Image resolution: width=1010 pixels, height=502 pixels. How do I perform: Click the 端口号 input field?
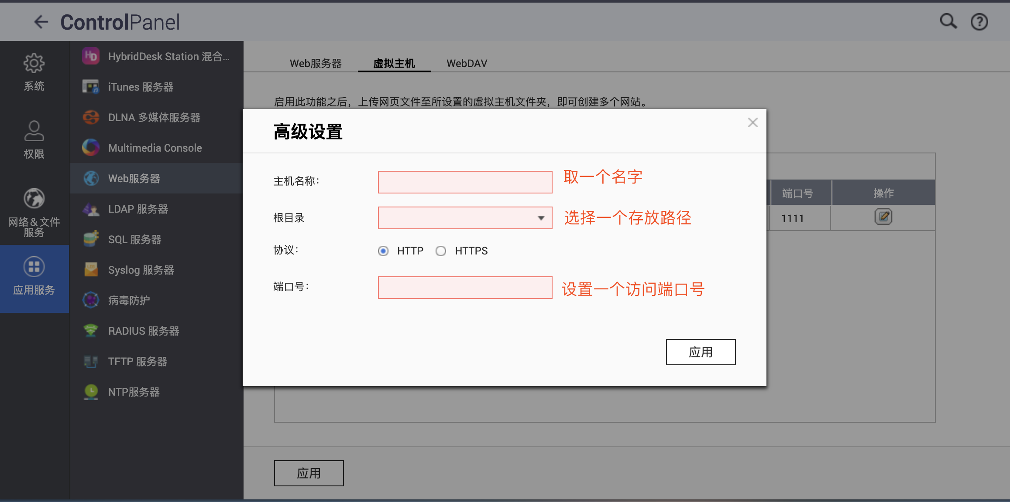click(x=465, y=288)
